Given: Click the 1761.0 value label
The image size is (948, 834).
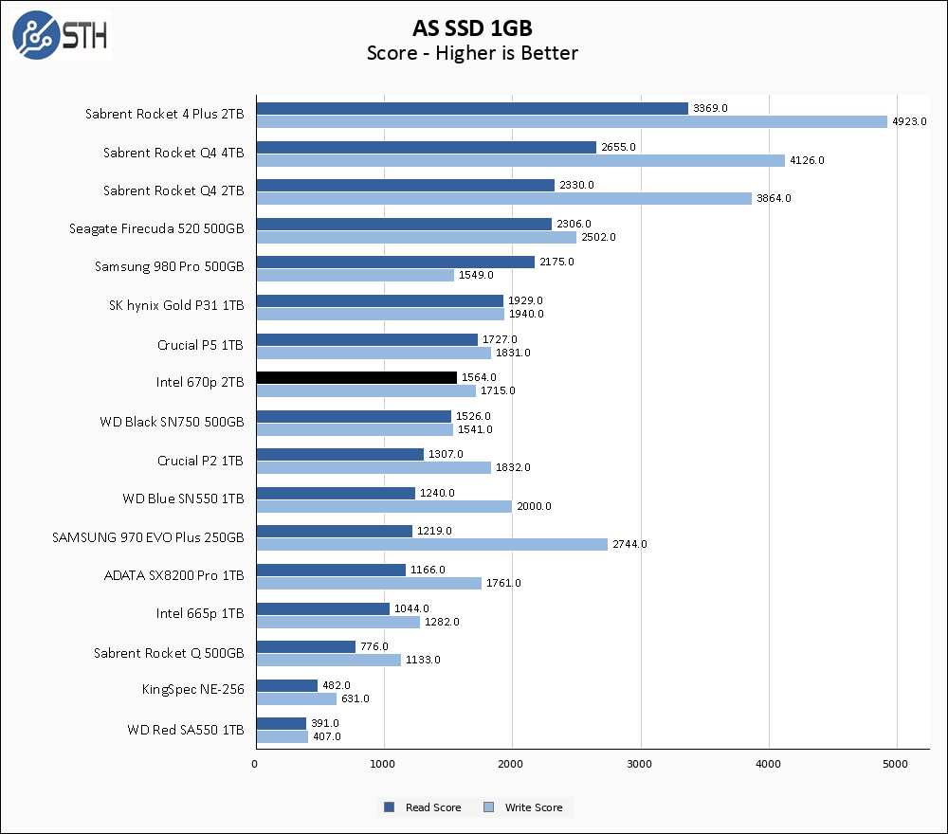Looking at the screenshot, I should (x=503, y=583).
